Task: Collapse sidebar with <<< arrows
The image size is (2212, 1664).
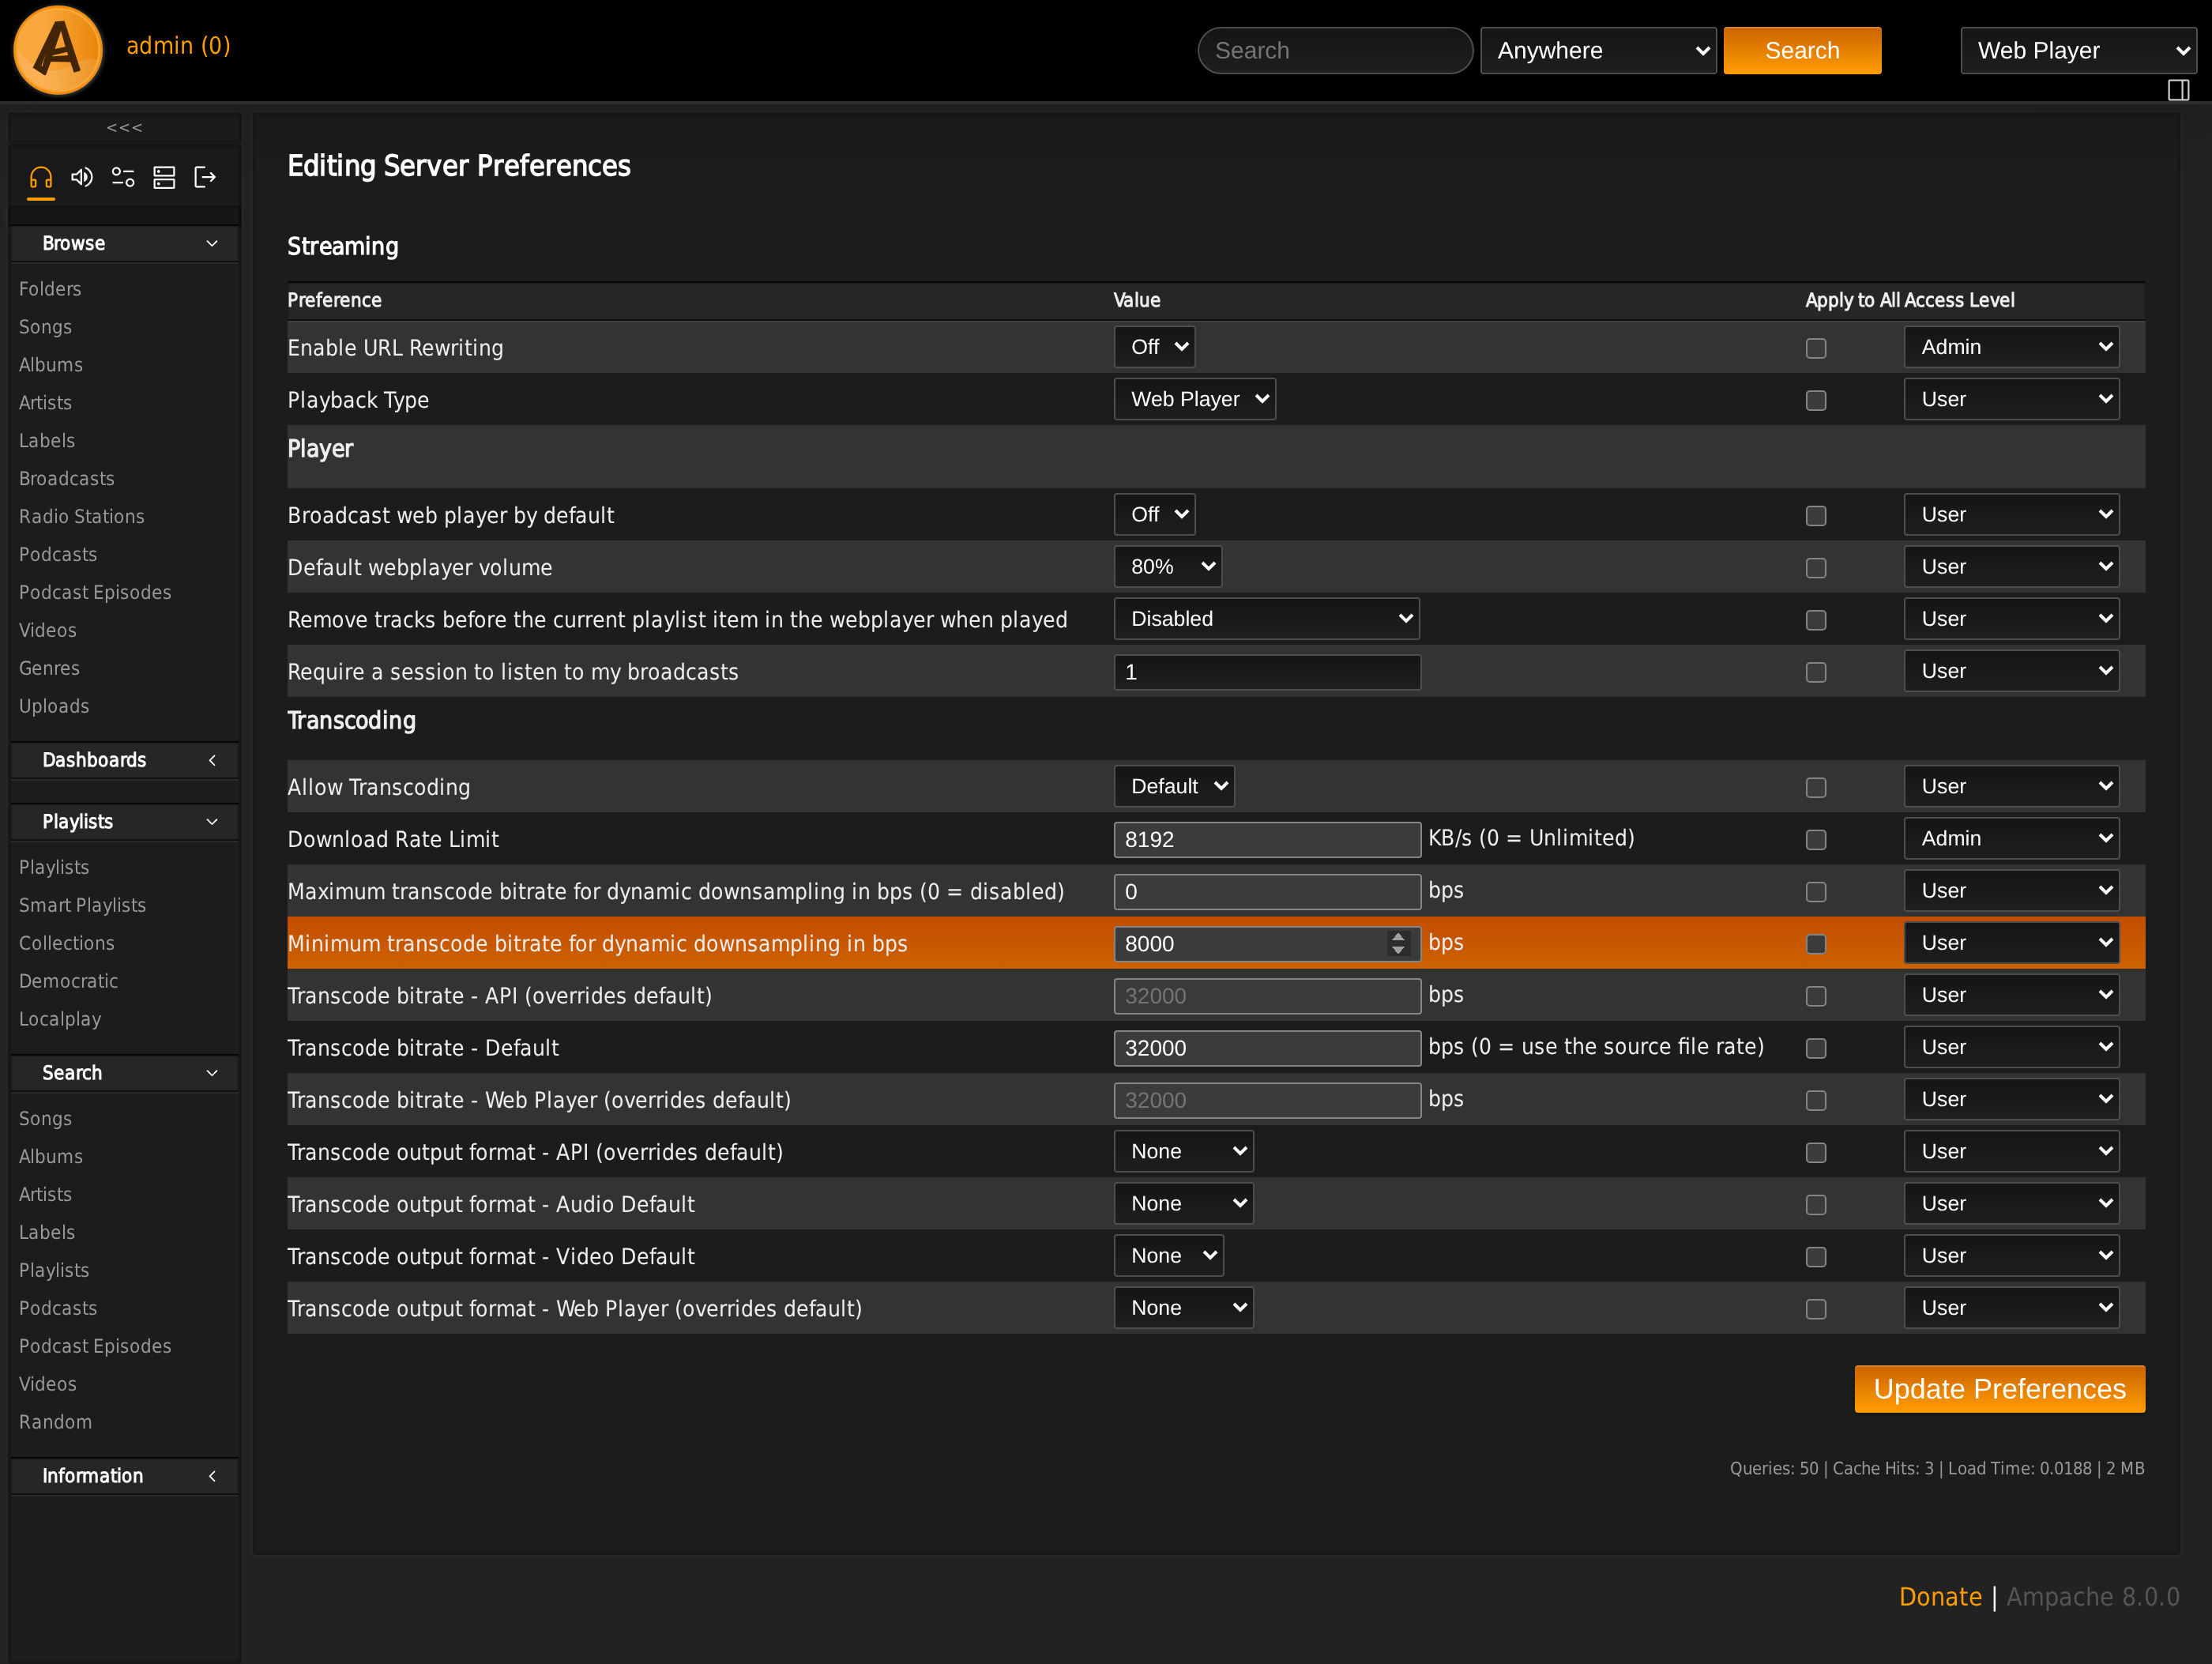Action: click(125, 127)
